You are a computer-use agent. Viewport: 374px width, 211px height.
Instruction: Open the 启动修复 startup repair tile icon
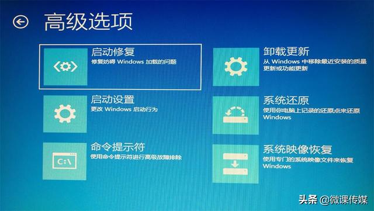65,67
